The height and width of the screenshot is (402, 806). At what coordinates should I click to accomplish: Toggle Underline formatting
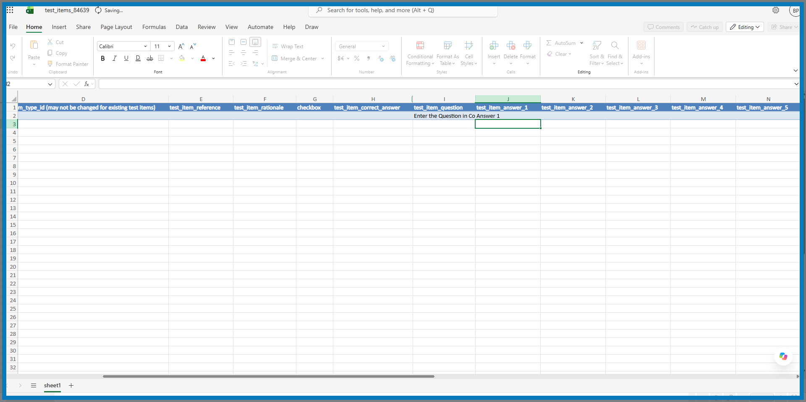(126, 59)
